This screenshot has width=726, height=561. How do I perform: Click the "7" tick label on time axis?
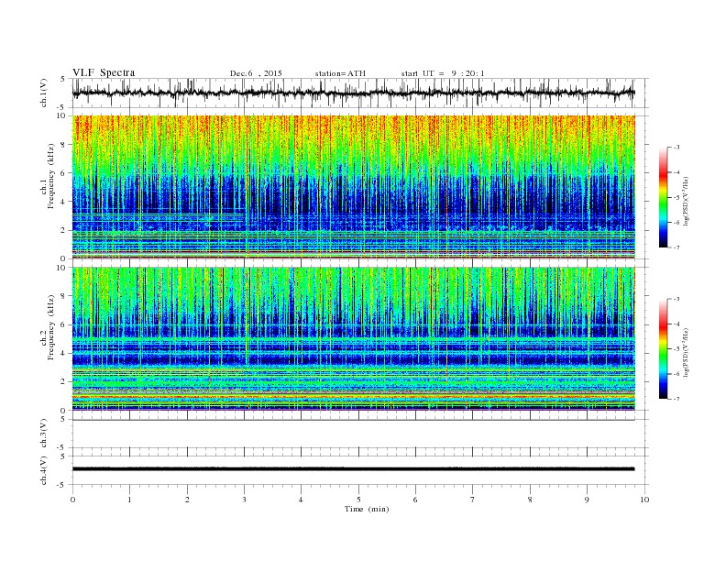(x=473, y=500)
